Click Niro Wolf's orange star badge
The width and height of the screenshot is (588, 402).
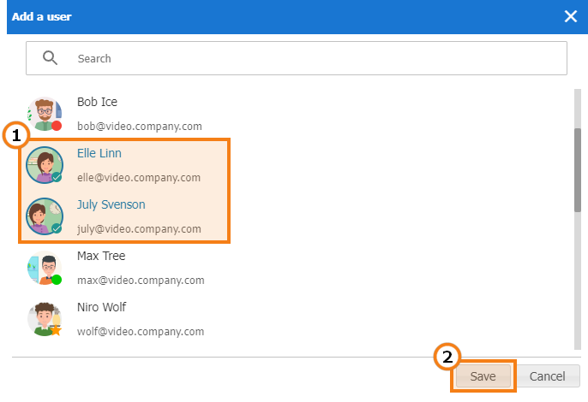pos(56,330)
